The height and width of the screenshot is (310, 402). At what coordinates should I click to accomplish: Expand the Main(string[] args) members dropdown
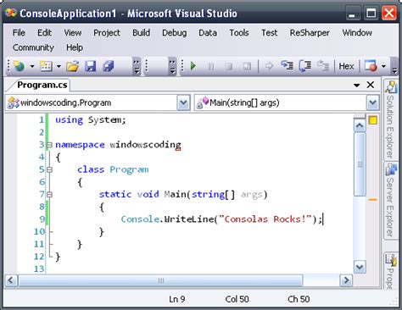(372, 102)
